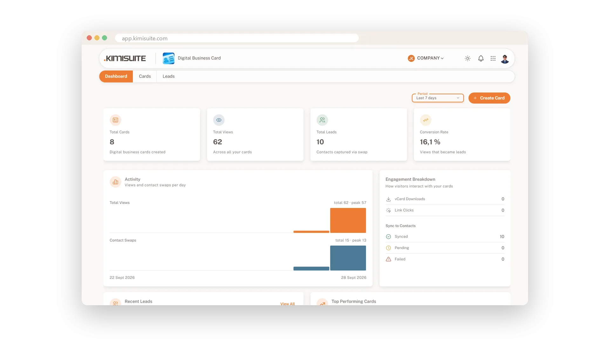This screenshot has height=343, width=610.
Task: Expand the COMPANY switcher dropdown
Action: (x=430, y=58)
